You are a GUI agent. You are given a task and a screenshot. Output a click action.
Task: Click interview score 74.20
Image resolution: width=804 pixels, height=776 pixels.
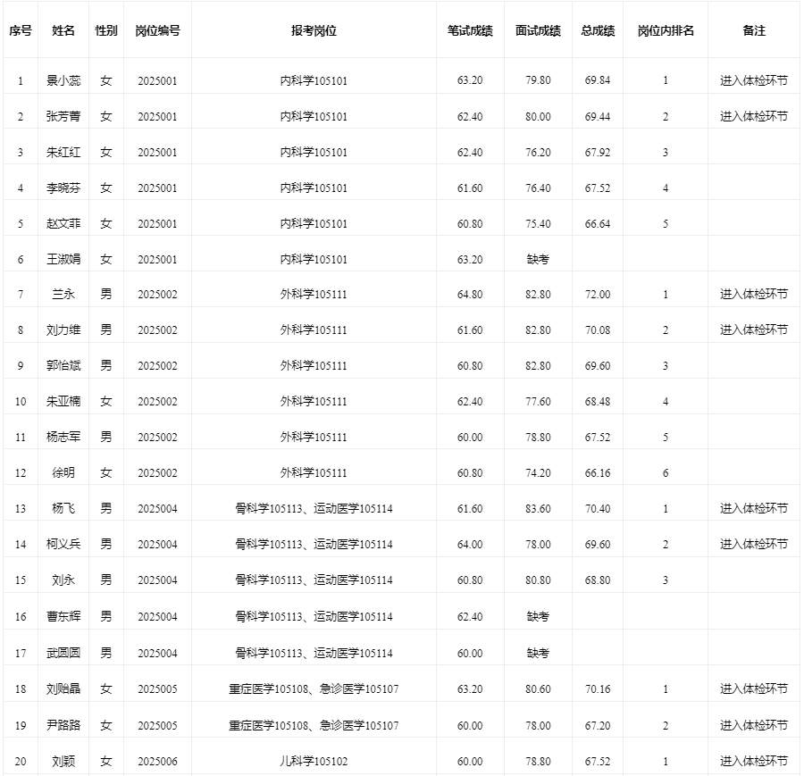pyautogui.click(x=538, y=472)
